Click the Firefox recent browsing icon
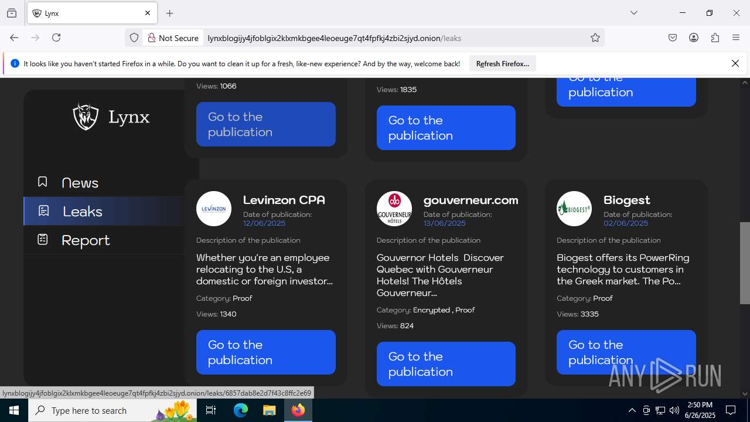The height and width of the screenshot is (422, 750). pos(12,13)
